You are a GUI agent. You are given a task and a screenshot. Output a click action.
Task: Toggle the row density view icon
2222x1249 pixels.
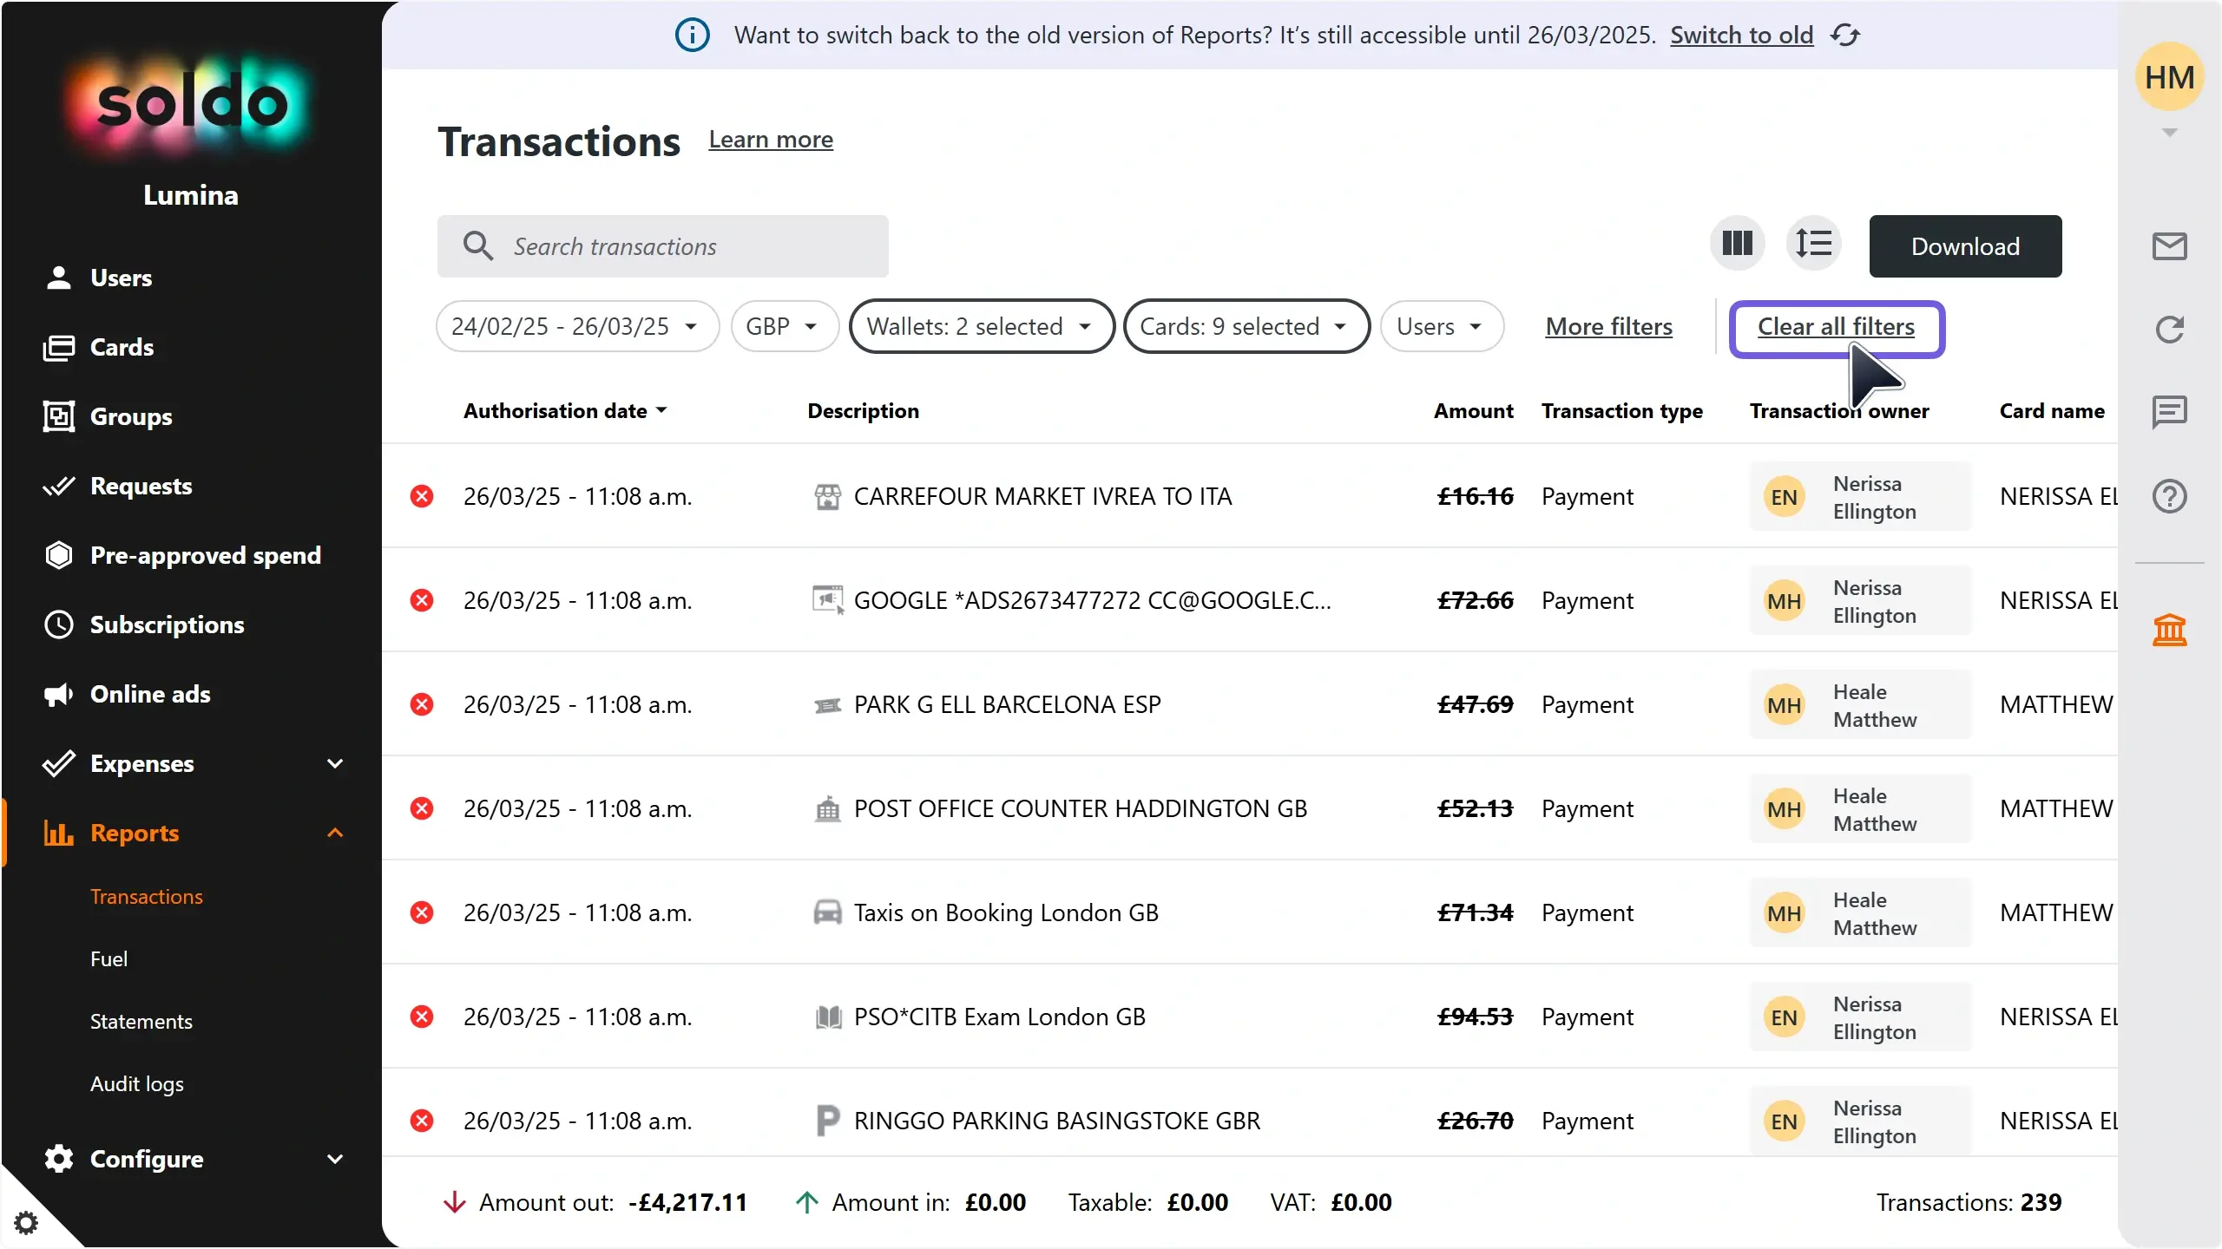(x=1815, y=244)
